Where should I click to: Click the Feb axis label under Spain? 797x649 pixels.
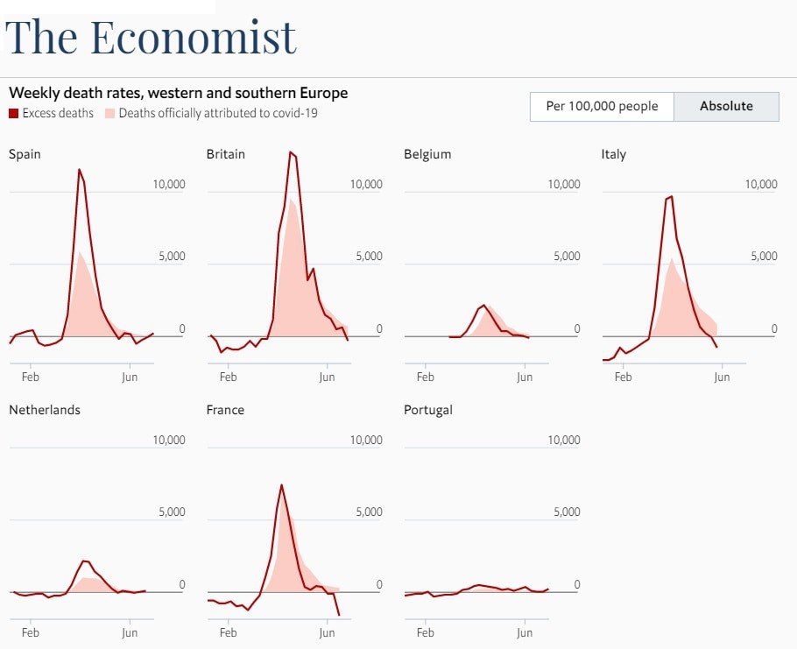click(x=31, y=377)
